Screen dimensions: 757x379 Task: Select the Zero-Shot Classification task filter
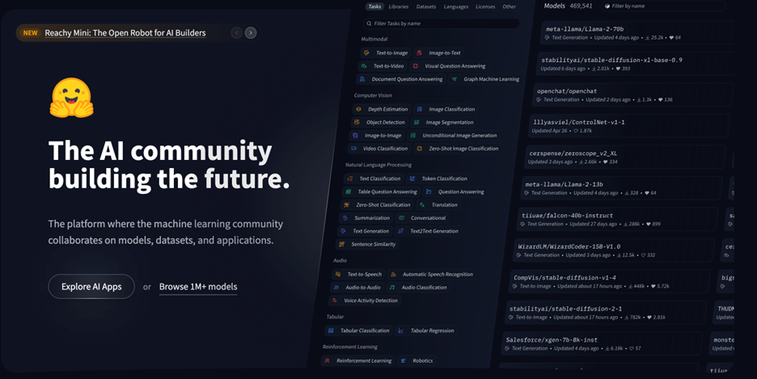click(377, 205)
